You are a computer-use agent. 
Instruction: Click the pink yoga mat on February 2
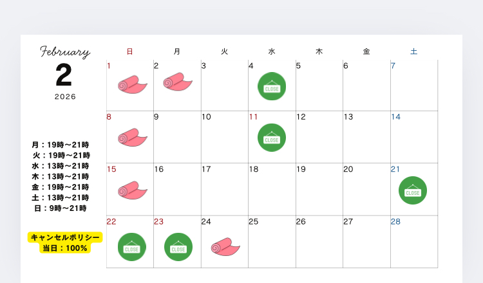[x=177, y=82]
